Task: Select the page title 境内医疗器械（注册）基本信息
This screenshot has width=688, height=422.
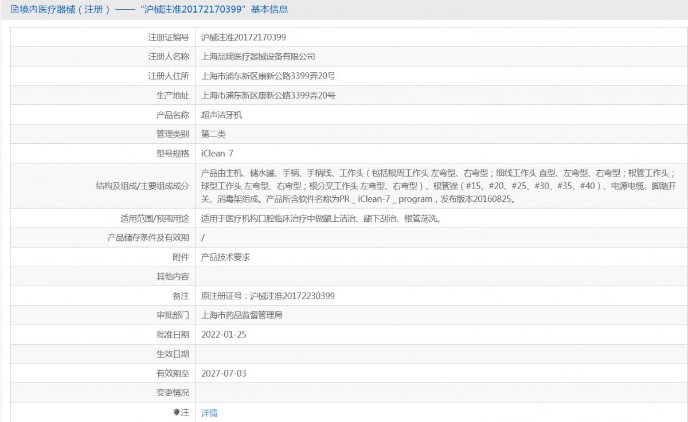Action: [x=154, y=9]
